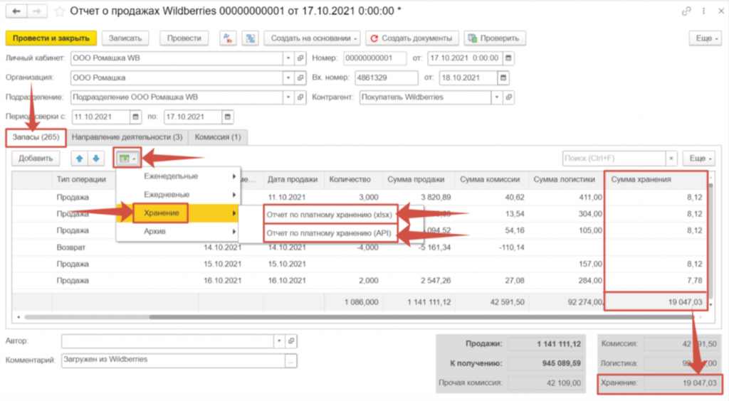Move row down with blue down arrow
Screen dimensions: 729x401
95,159
